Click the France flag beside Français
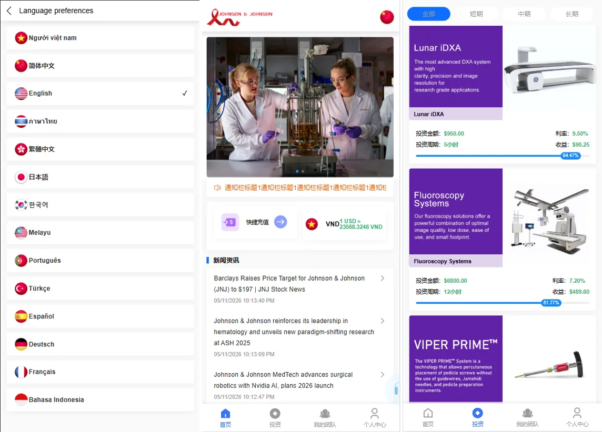602x432 pixels. (x=21, y=372)
